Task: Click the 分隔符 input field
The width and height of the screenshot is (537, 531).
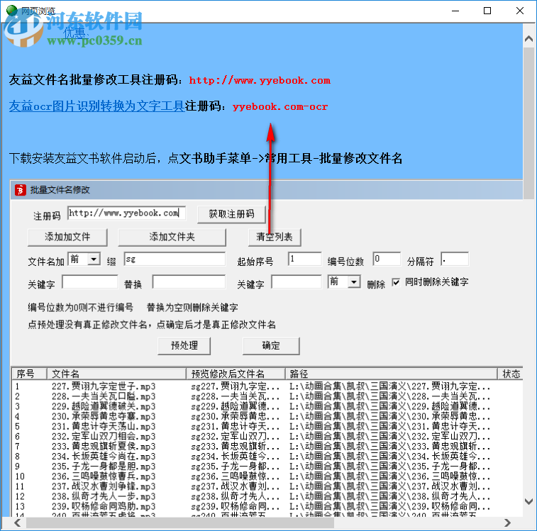Action: (x=455, y=259)
